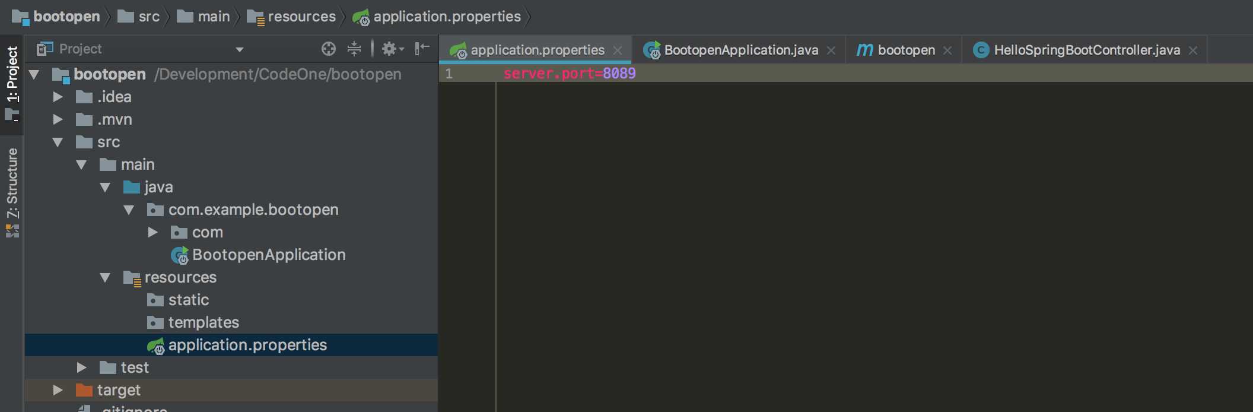Expand the test folder

tap(82, 367)
